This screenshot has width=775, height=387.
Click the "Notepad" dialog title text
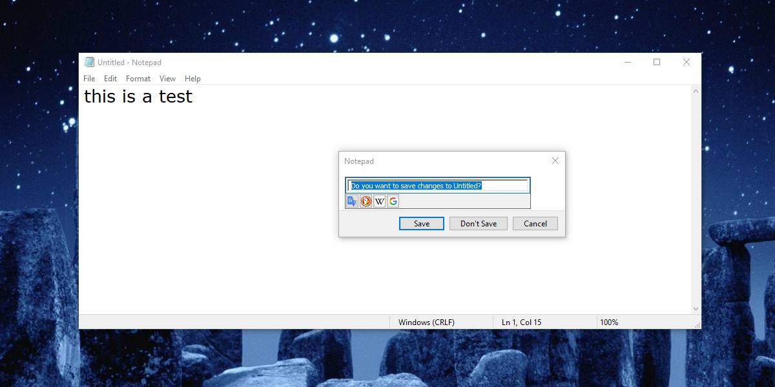(359, 161)
